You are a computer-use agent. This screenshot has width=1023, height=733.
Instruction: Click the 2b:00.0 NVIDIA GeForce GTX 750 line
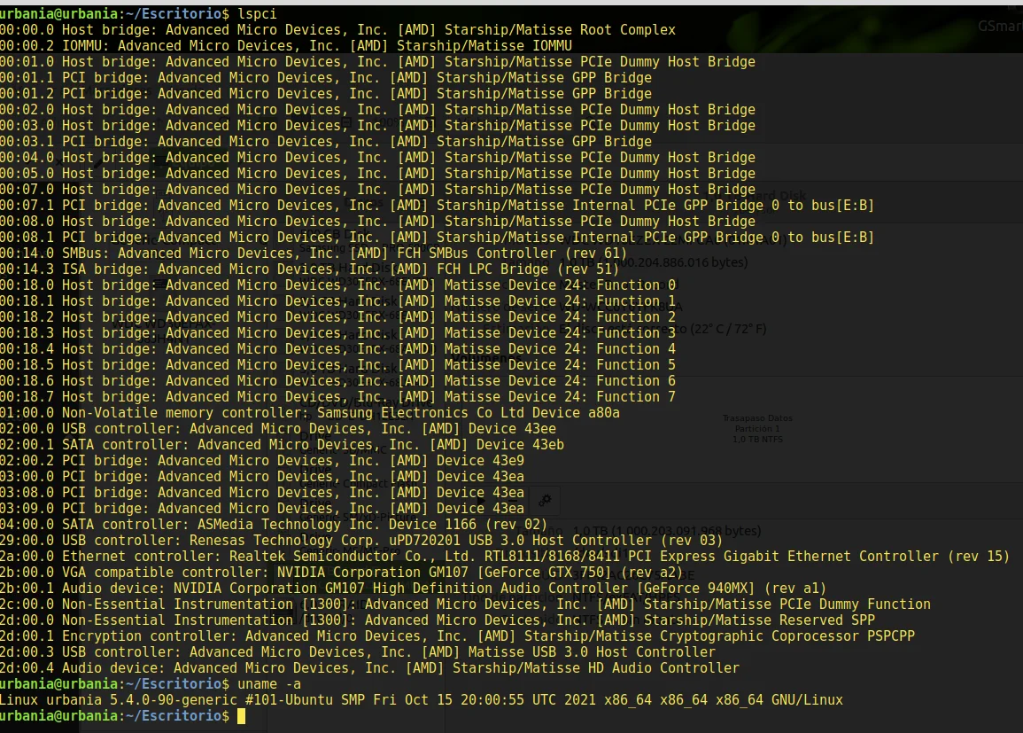tap(342, 573)
